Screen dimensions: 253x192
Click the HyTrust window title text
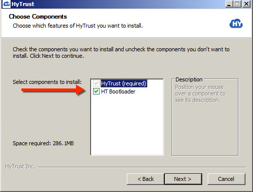tap(23, 4)
